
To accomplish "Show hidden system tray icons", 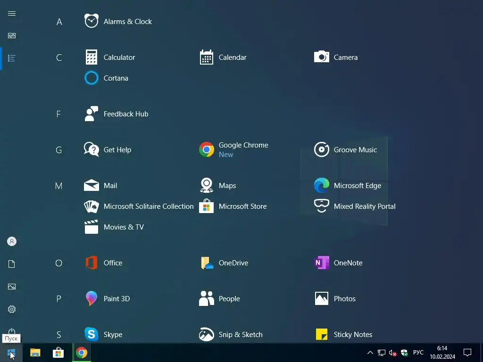I will [x=370, y=353].
